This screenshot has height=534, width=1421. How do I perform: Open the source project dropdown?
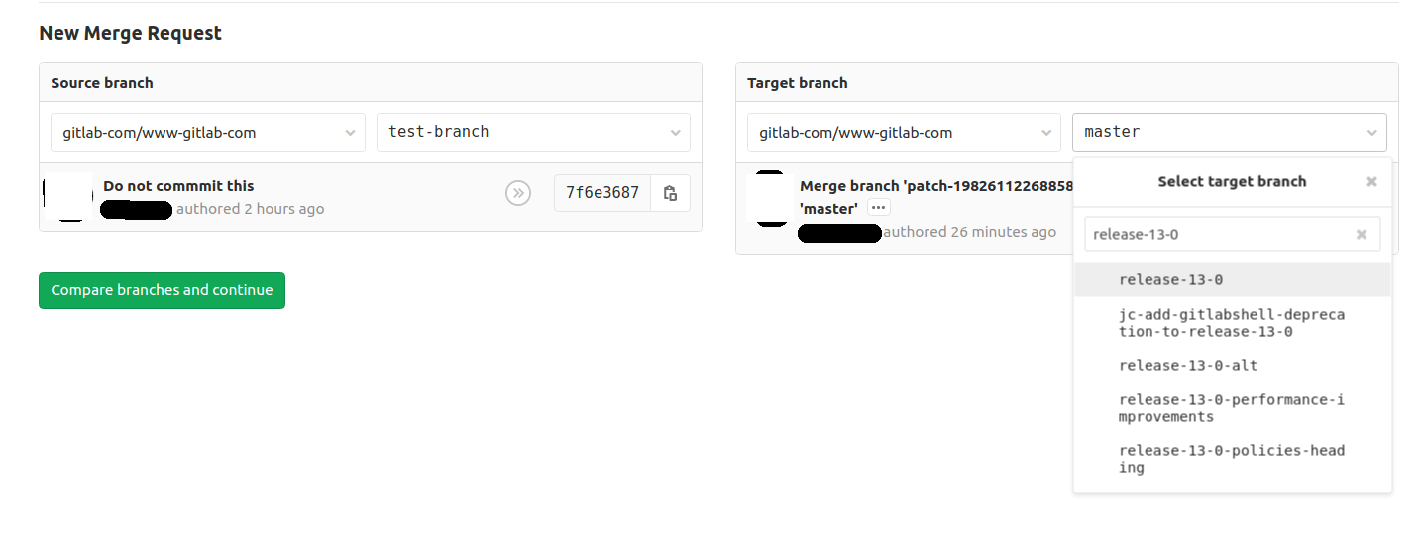pyautogui.click(x=208, y=132)
